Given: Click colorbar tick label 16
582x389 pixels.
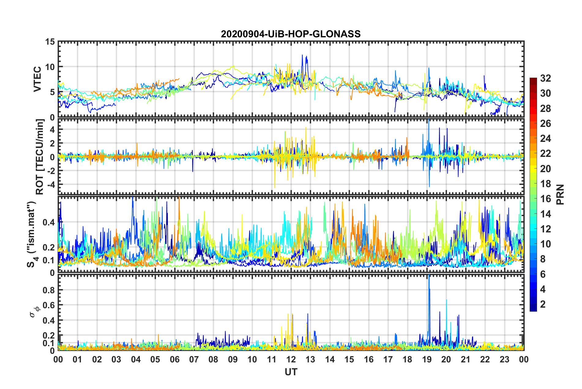Looking at the screenshot, I should click(x=545, y=199).
